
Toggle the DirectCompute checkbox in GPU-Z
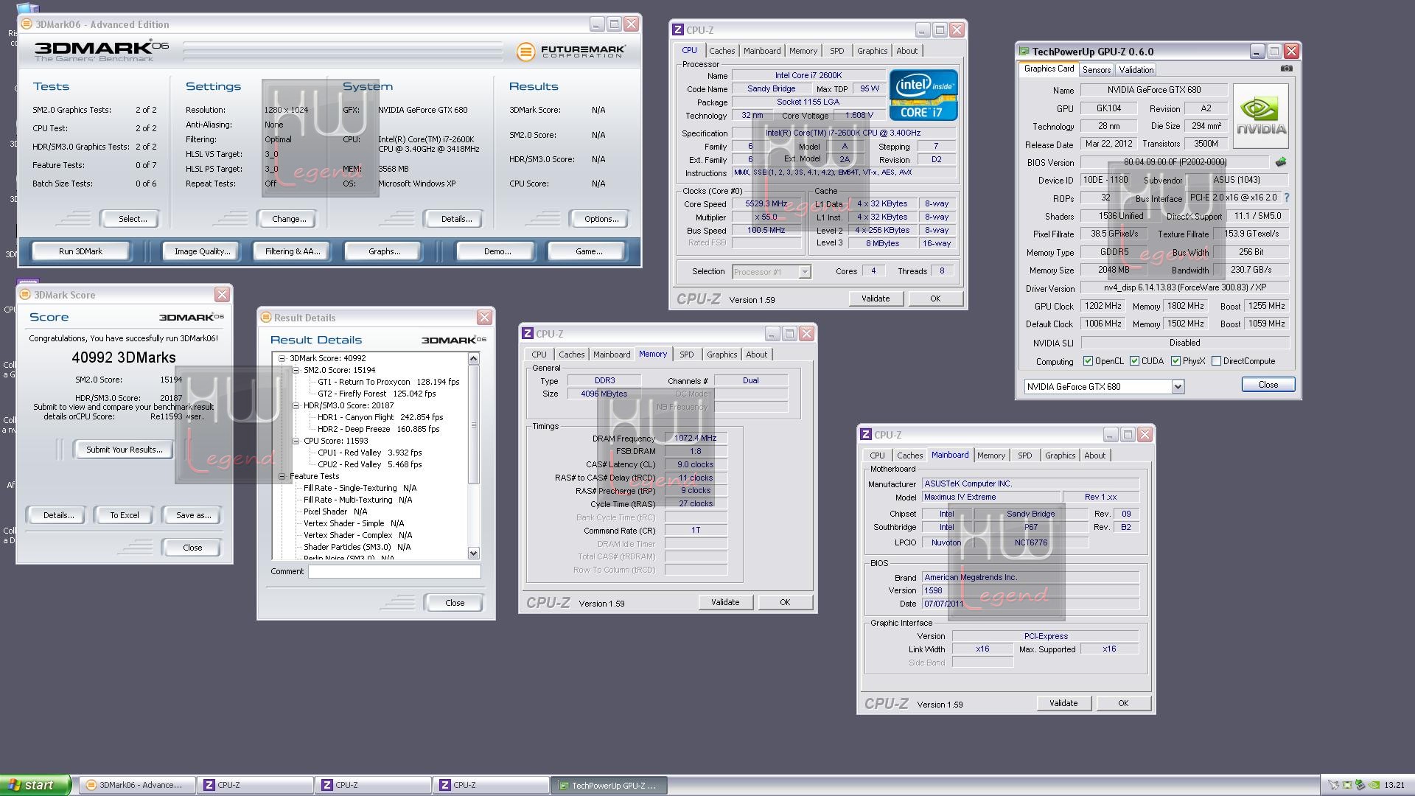click(1216, 361)
